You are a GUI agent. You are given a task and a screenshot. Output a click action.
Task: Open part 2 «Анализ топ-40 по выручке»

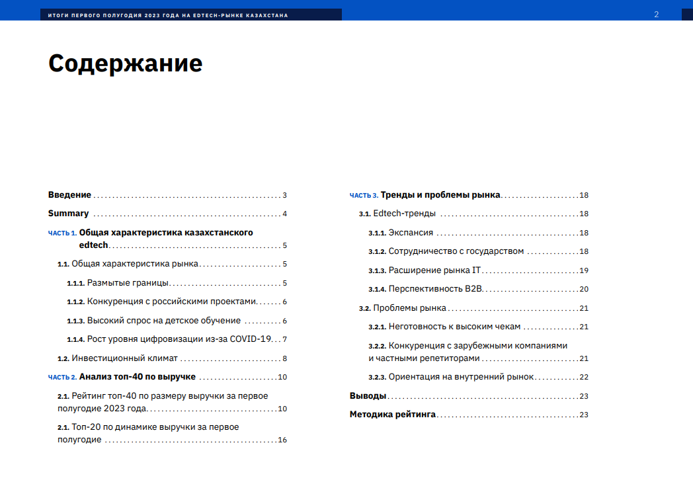(167, 377)
